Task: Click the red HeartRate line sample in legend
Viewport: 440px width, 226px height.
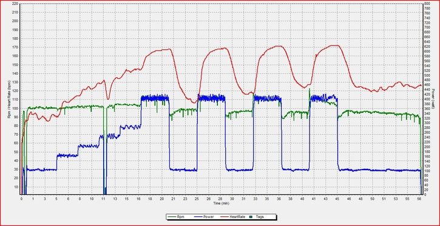Action: [x=225, y=217]
